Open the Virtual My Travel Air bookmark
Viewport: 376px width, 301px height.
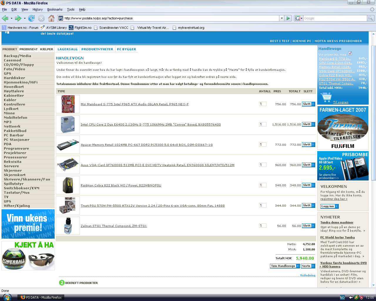tap(150, 28)
